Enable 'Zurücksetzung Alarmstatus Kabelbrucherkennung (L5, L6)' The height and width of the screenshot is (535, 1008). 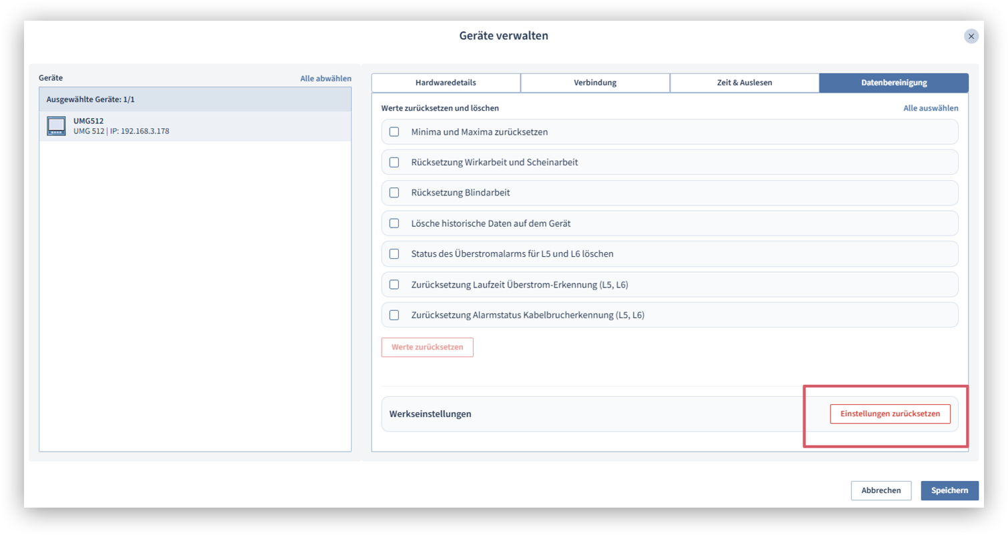click(394, 314)
